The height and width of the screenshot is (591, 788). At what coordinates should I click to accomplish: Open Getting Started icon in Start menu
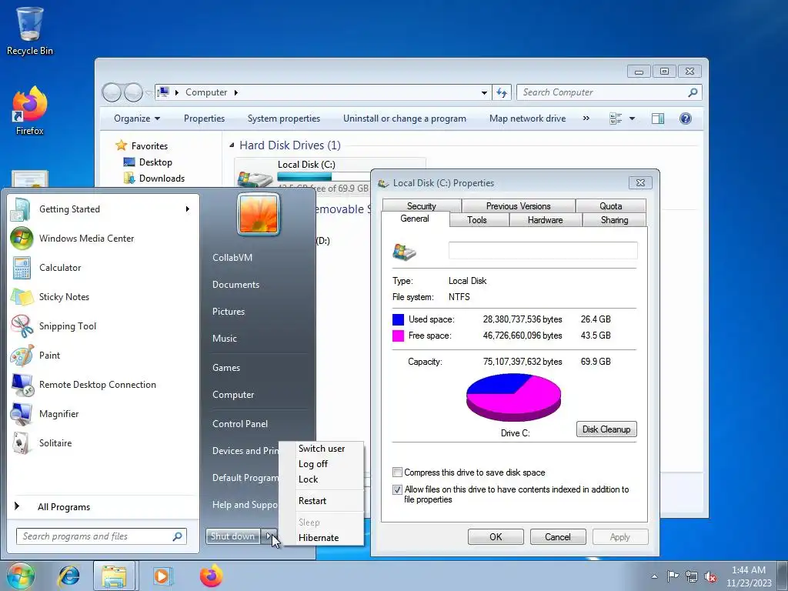click(21, 209)
